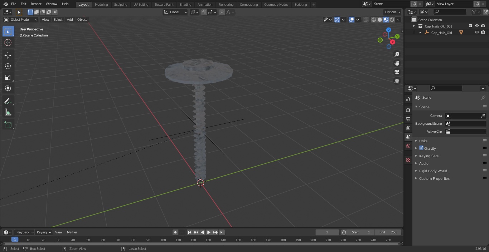Screen dimensions: 489x252
Task: Open the Playback dropdown in timeline
Action: tap(24, 232)
